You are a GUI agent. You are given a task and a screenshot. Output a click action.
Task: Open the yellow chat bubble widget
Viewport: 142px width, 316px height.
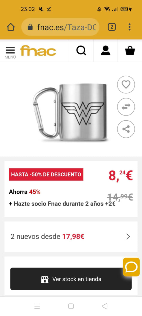pyautogui.click(x=131, y=267)
